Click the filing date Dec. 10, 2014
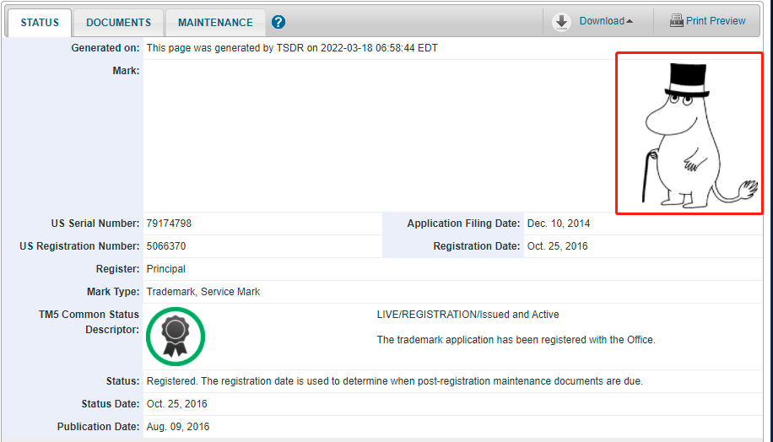Screen dimensions: 773x442 pos(559,224)
